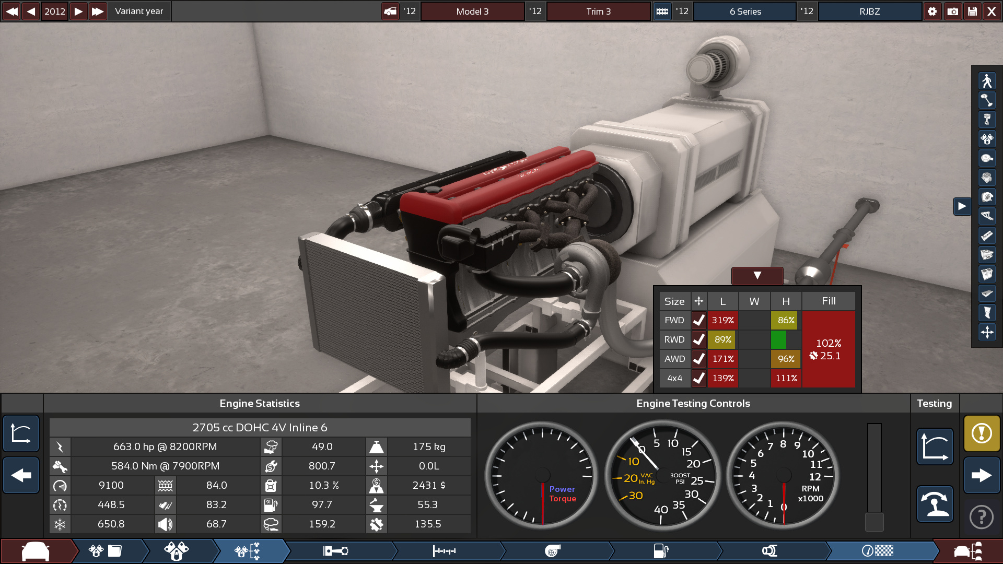Click the save icon next to the settings gear

point(973,11)
